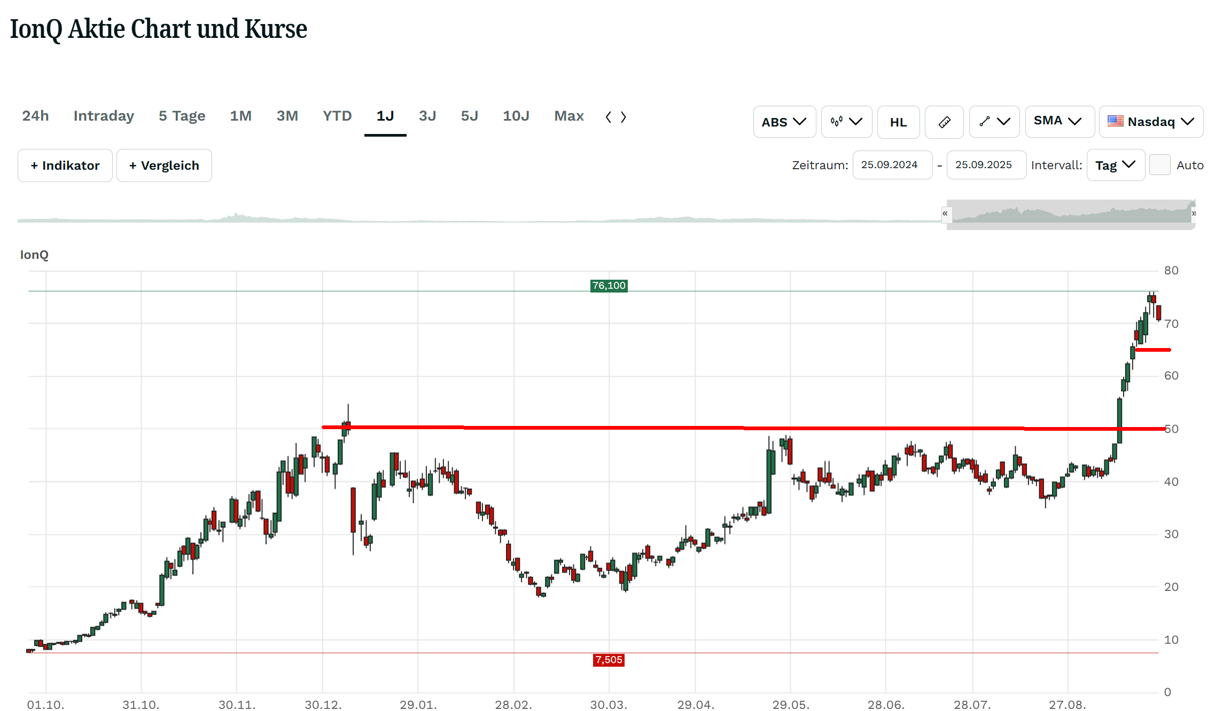This screenshot has height=711, width=1215.
Task: Click the 7,505 low price label
Action: (x=609, y=660)
